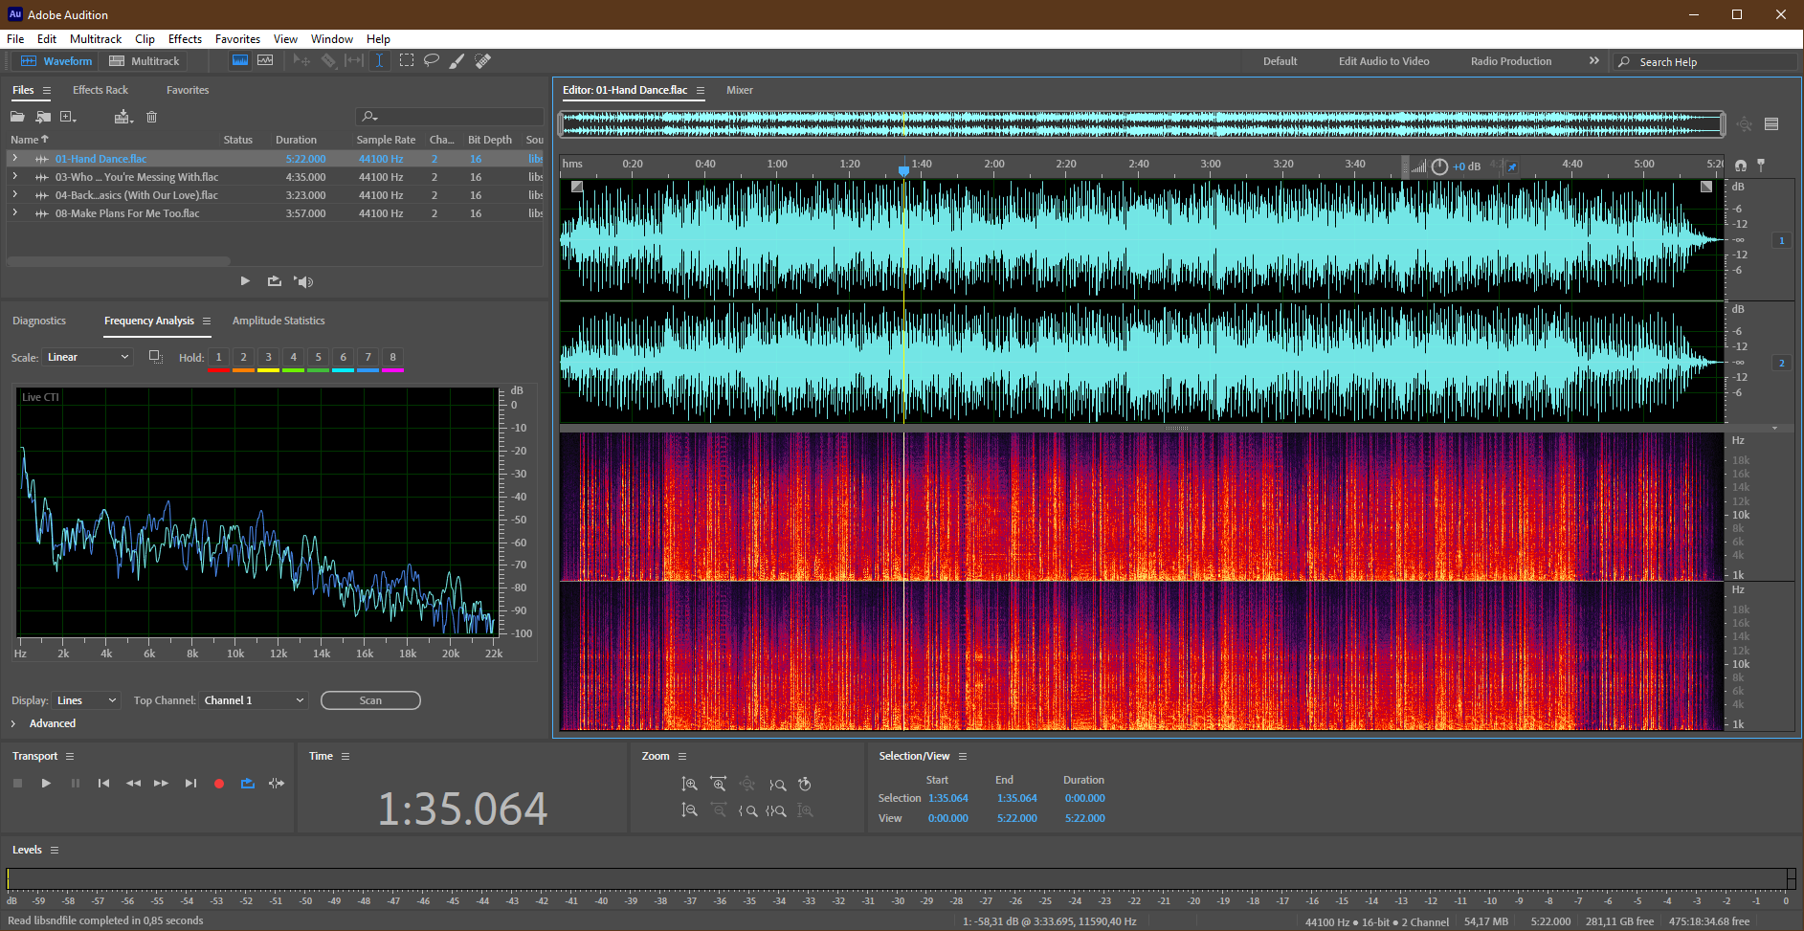1804x931 pixels.
Task: Click Zoom In at In Point icon
Action: (x=747, y=810)
